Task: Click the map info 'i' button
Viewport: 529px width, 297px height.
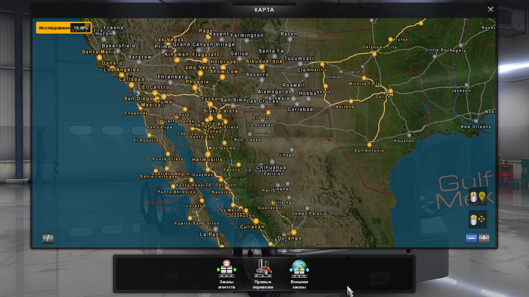Action: click(48, 238)
